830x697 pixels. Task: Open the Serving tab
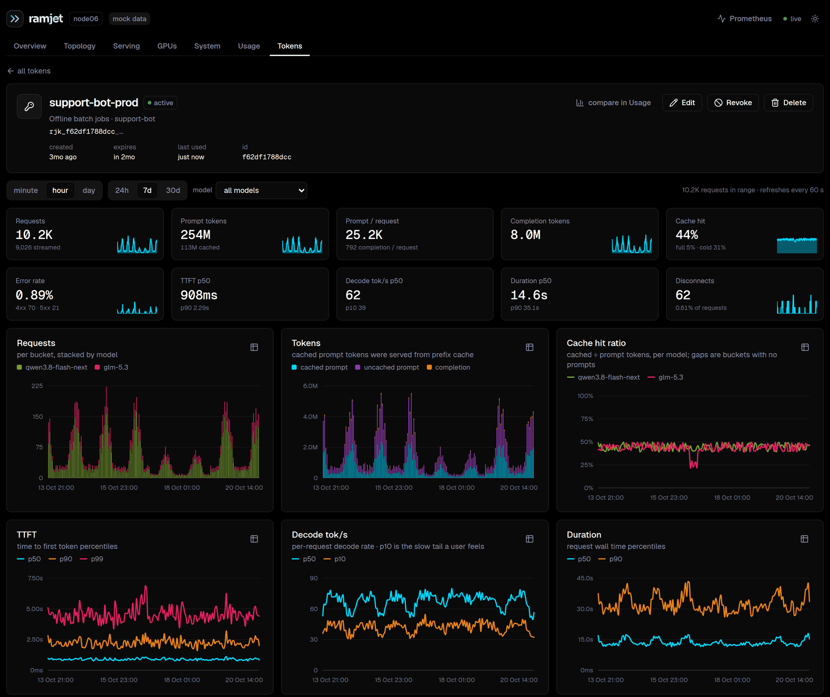[127, 46]
